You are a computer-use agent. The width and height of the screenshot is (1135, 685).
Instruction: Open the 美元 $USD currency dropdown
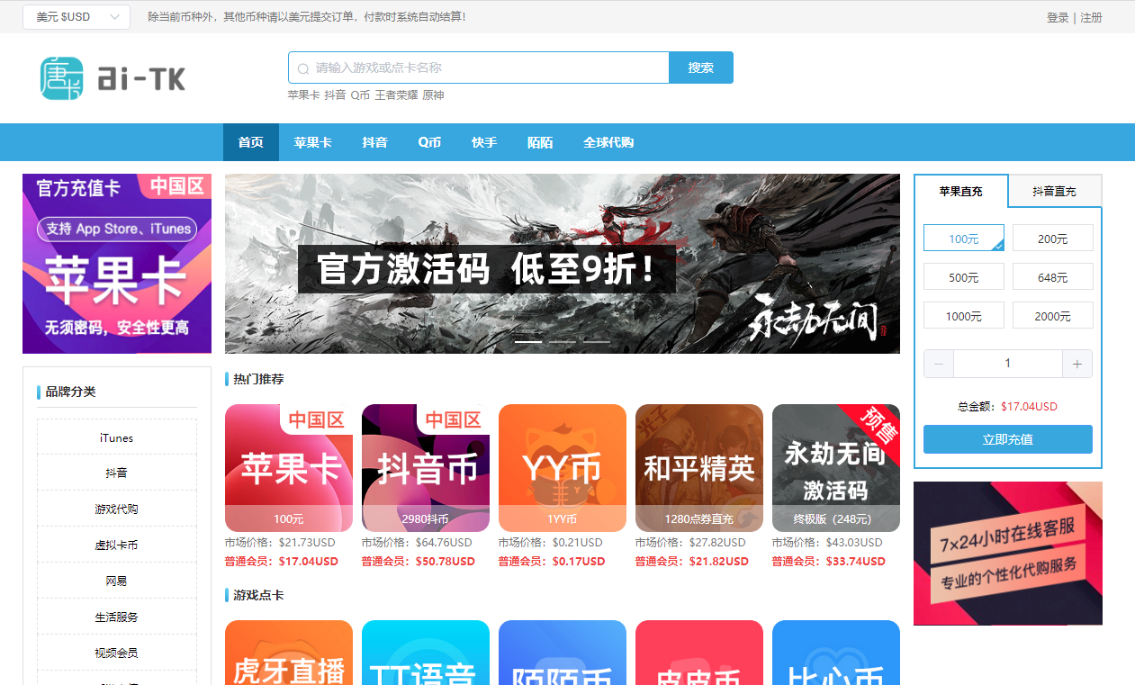[77, 17]
